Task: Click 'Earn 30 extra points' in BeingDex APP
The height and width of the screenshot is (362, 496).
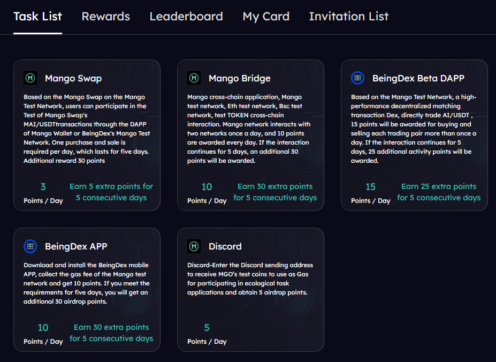Action: pos(111,333)
